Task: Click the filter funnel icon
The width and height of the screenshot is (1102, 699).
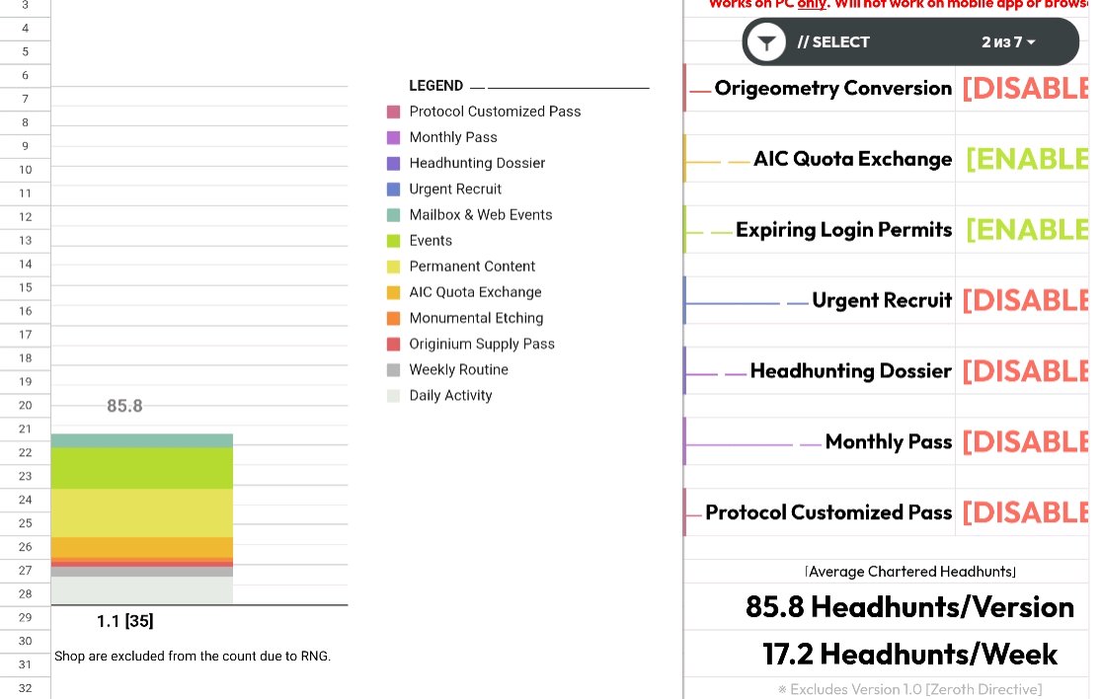Action: 766,42
